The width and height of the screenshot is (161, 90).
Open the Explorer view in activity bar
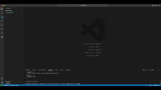(2, 9)
